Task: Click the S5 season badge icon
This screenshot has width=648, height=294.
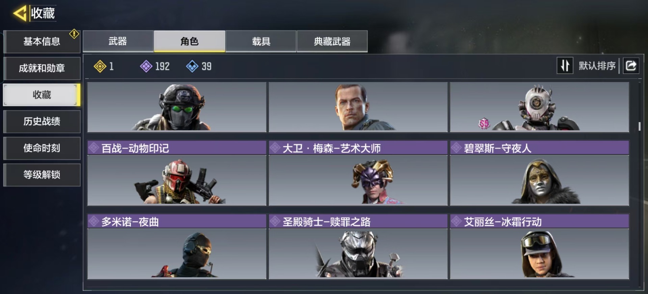Action: click(484, 123)
